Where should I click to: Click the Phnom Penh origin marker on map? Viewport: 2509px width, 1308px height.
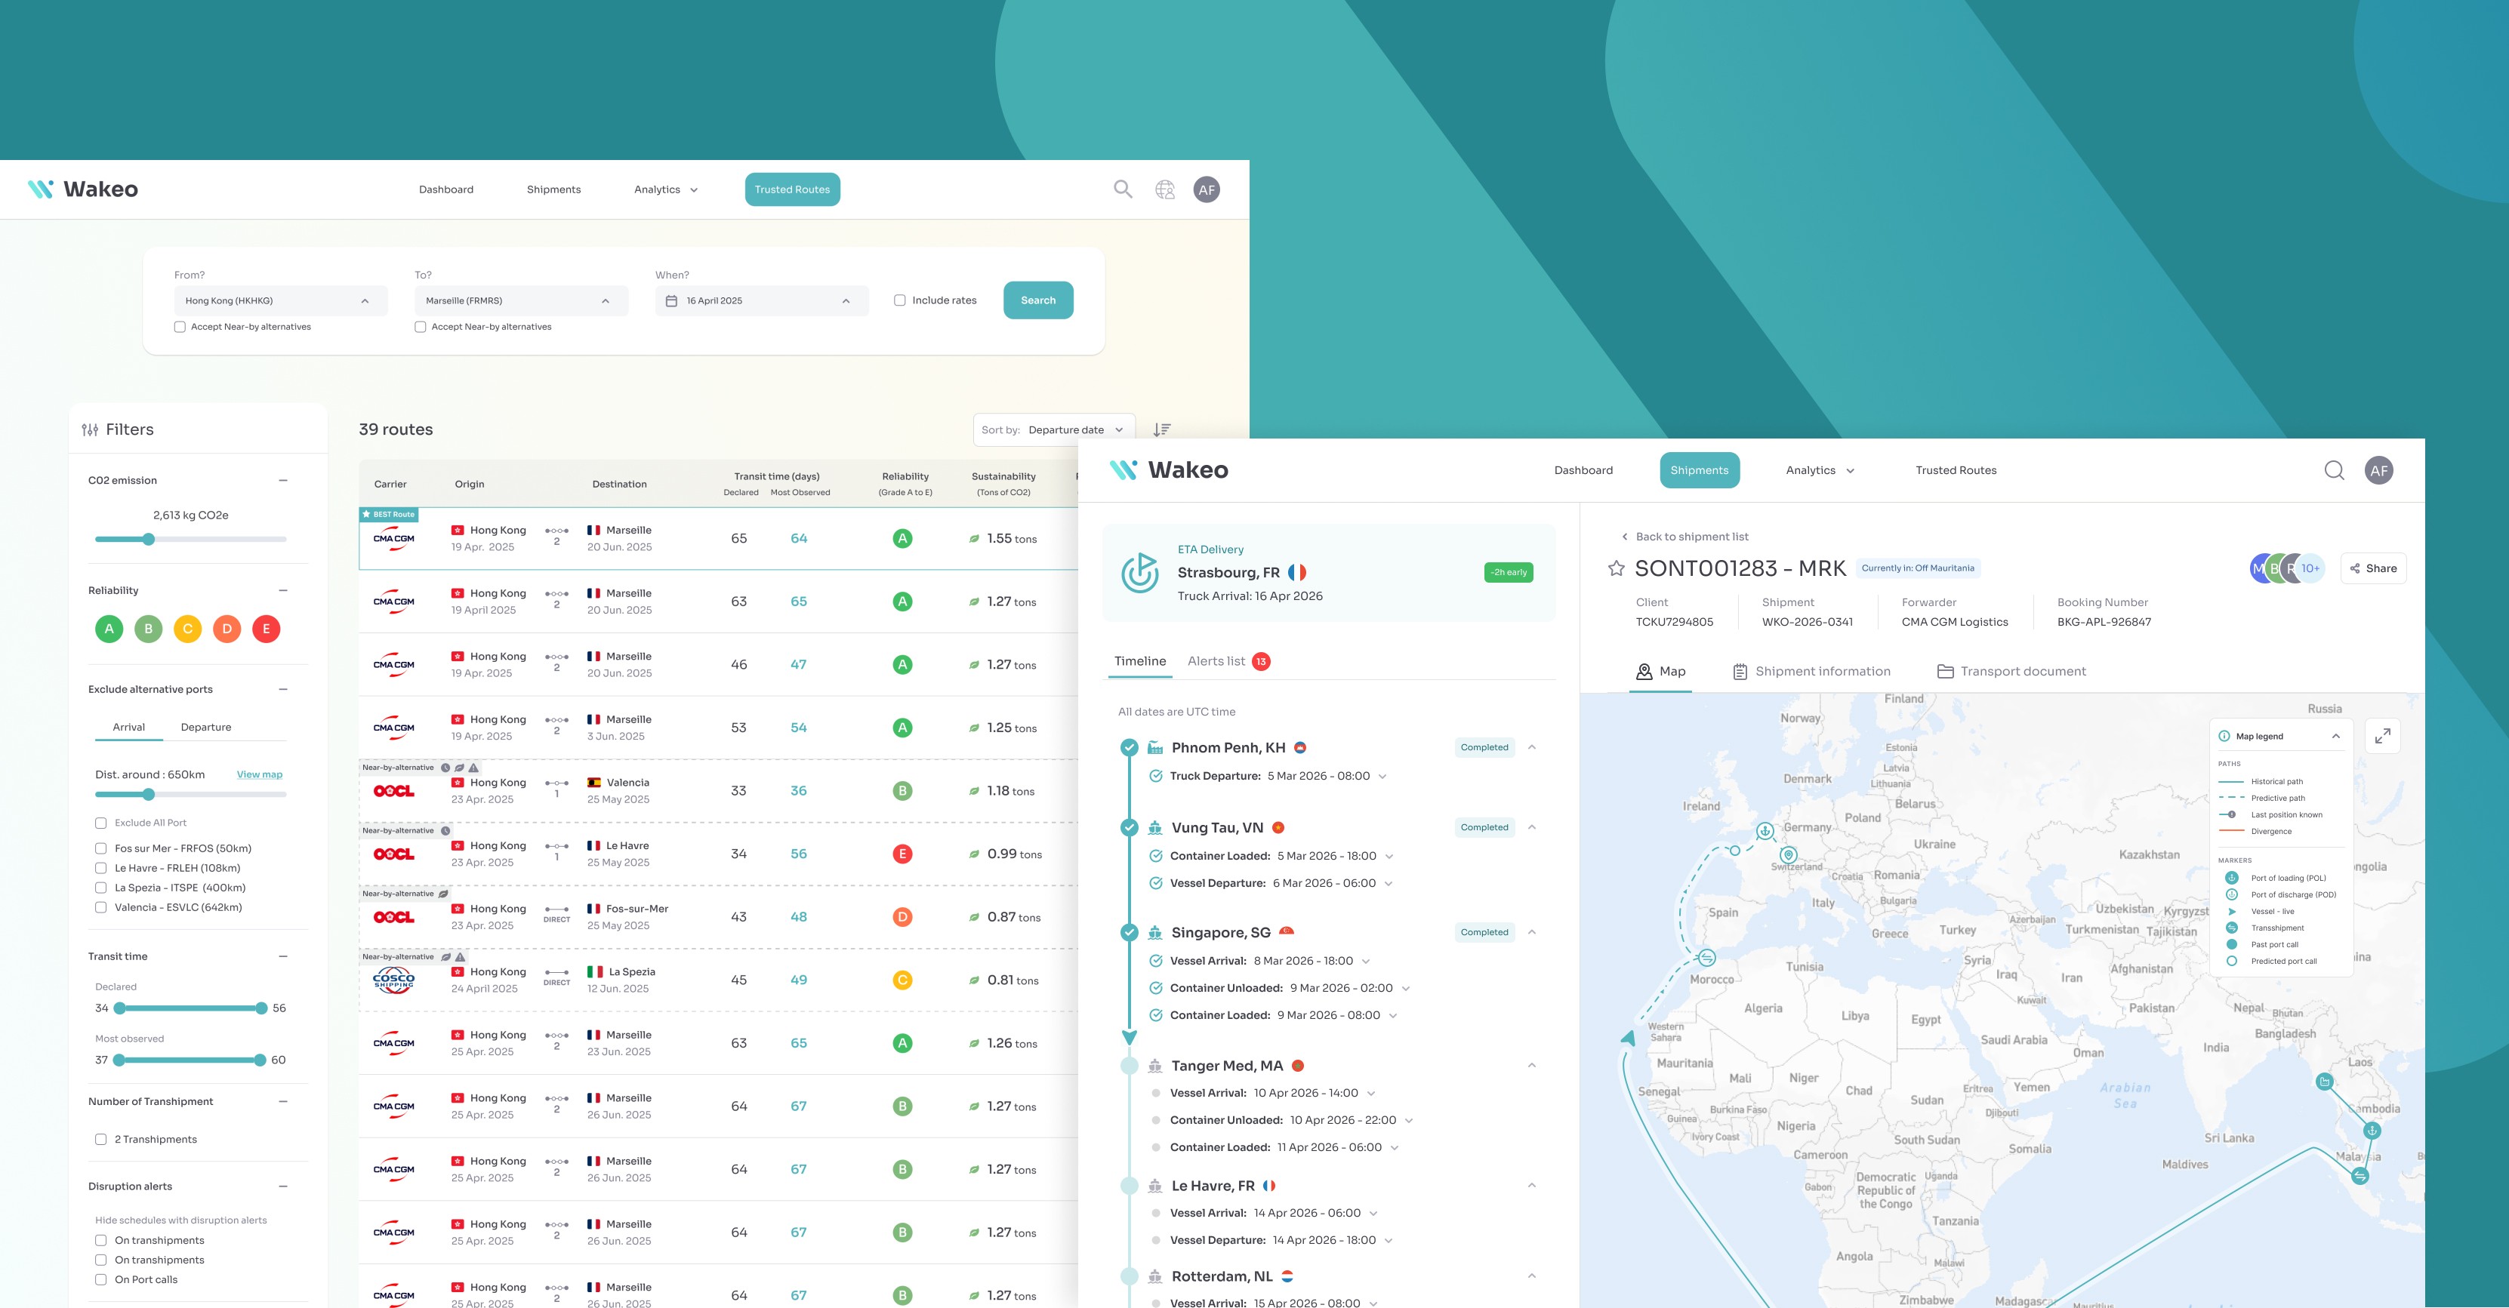[2325, 1081]
